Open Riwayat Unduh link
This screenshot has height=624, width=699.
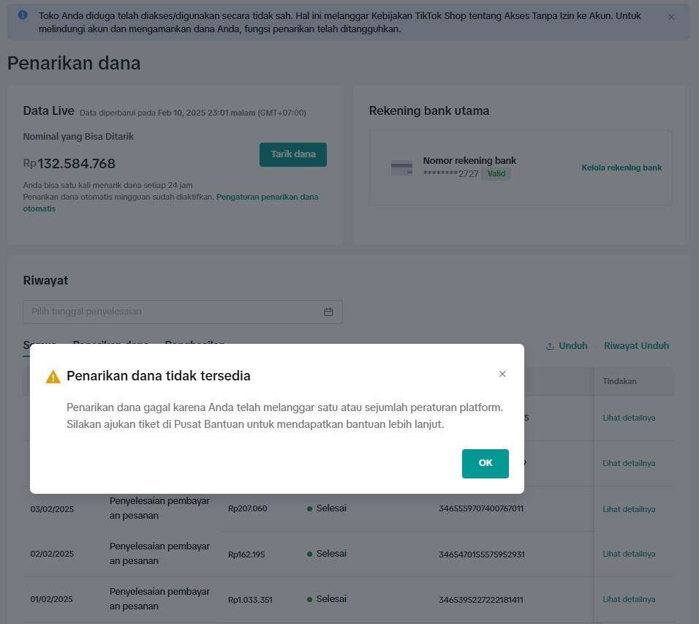pos(636,346)
